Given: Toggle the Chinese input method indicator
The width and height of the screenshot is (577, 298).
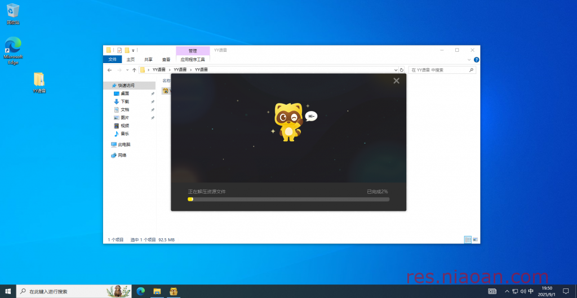Looking at the screenshot, I should point(531,291).
